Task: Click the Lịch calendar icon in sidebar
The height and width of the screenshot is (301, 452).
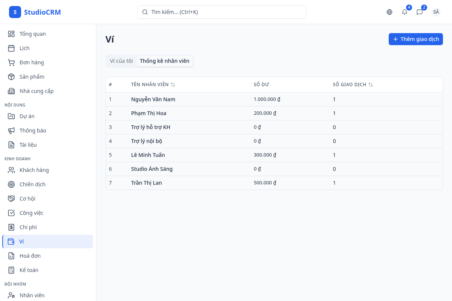Action: (11, 48)
